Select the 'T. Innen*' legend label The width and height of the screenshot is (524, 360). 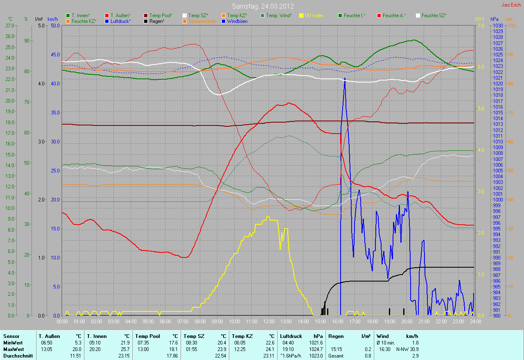click(81, 16)
